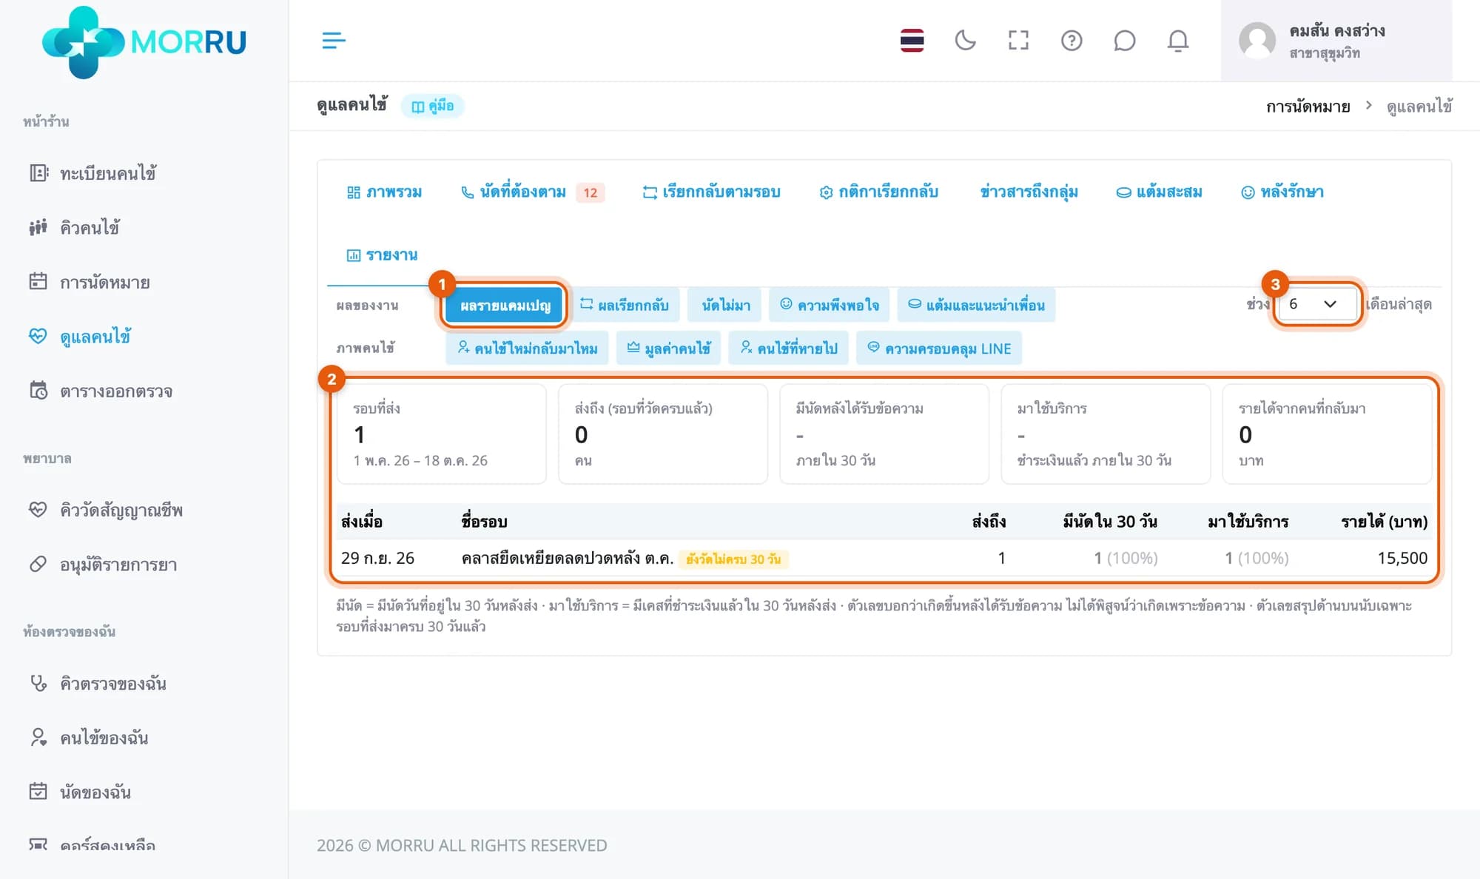
Task: Select the นัดไม่มา report button
Action: click(x=725, y=305)
